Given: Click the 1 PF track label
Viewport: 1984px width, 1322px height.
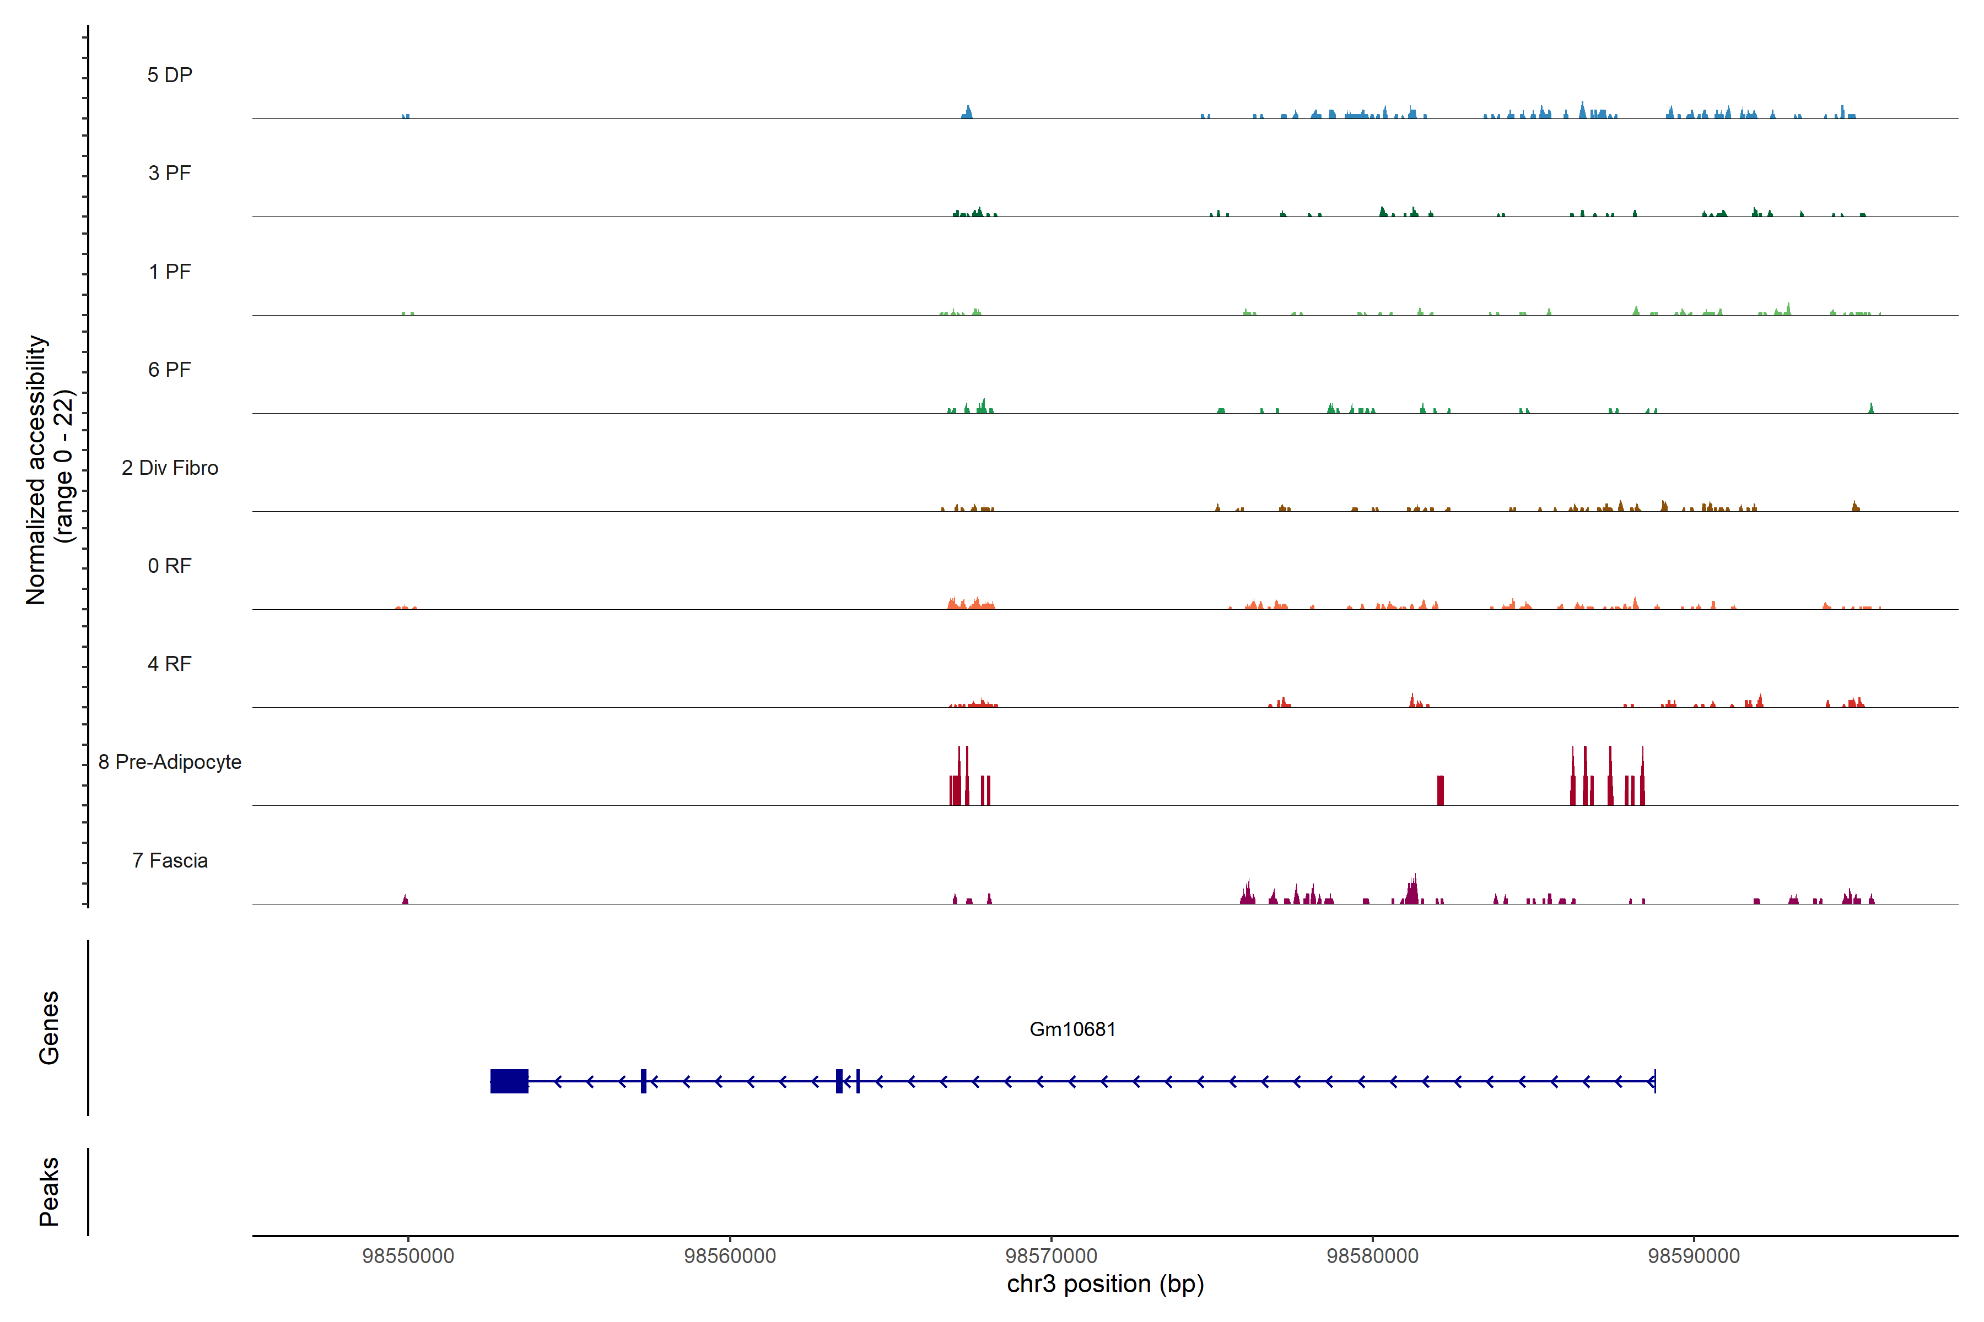Looking at the screenshot, I should click(x=170, y=272).
